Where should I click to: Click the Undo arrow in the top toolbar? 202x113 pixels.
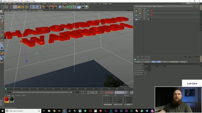(3, 7)
